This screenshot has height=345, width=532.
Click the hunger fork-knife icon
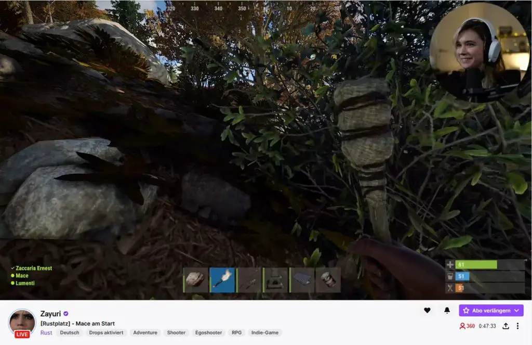pos(450,288)
